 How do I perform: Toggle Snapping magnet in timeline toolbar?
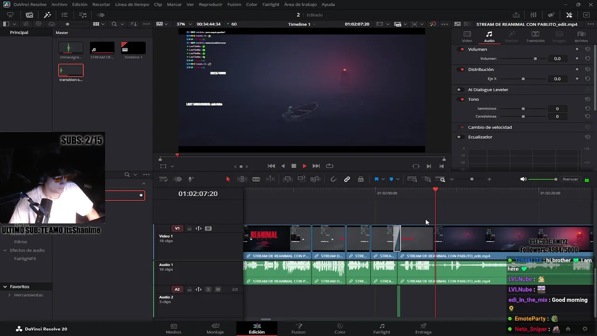[x=333, y=179]
